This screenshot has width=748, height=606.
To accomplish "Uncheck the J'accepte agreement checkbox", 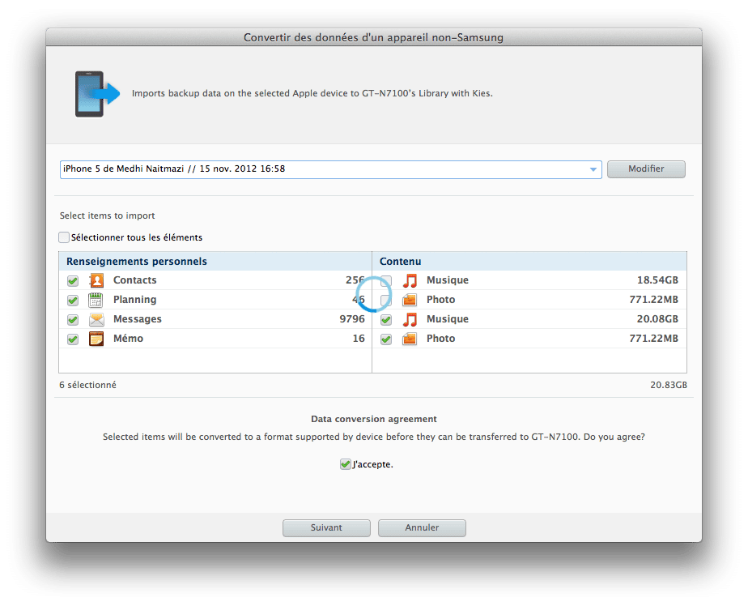I will (346, 464).
